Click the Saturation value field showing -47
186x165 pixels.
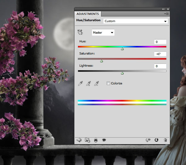(160, 54)
